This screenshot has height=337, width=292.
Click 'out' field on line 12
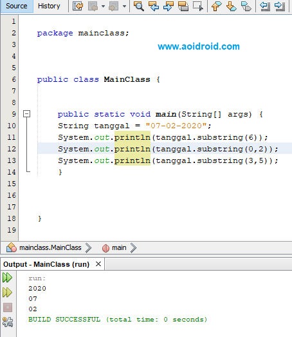point(102,149)
